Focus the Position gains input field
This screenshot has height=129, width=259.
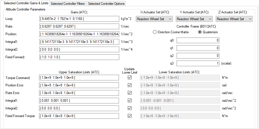click(79, 34)
